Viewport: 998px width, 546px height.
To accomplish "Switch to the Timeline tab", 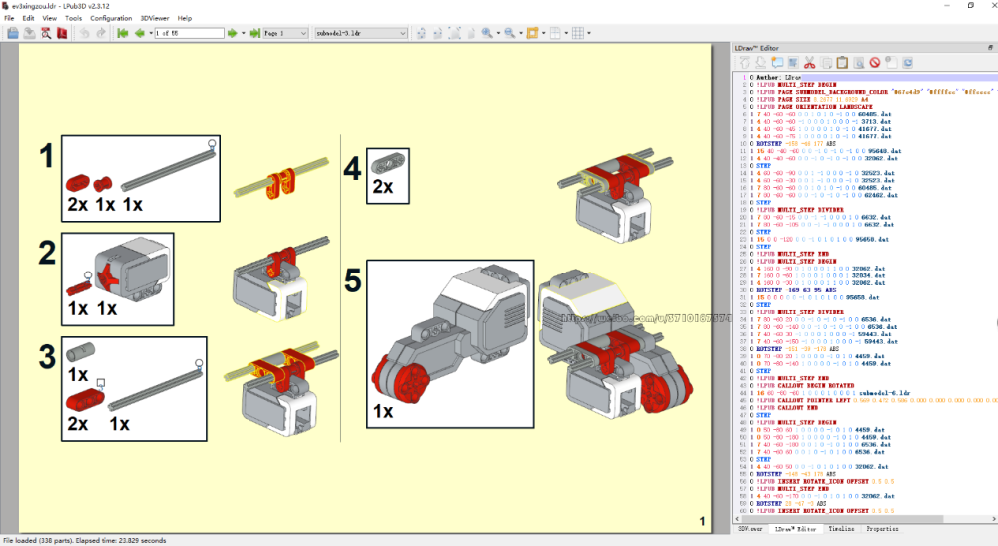I will pyautogui.click(x=841, y=529).
